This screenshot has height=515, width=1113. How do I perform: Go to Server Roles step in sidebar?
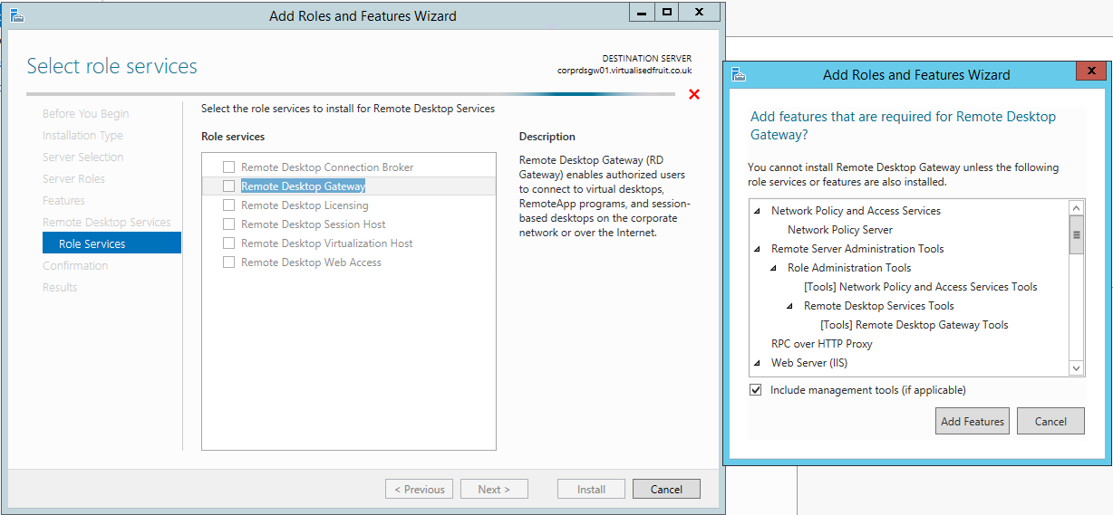coord(73,178)
